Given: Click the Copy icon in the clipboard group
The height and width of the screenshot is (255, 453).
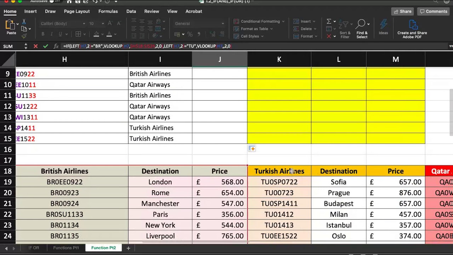Looking at the screenshot, I should pyautogui.click(x=24, y=29).
